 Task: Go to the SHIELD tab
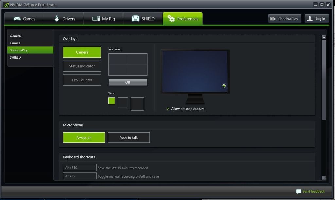[x=143, y=19]
